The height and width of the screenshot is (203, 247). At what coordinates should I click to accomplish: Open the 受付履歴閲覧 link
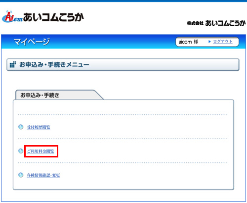(39, 127)
